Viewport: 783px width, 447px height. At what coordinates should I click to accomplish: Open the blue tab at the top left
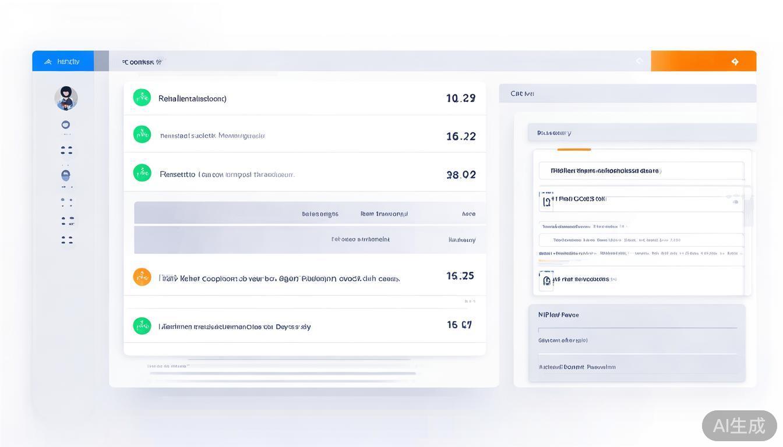click(63, 61)
